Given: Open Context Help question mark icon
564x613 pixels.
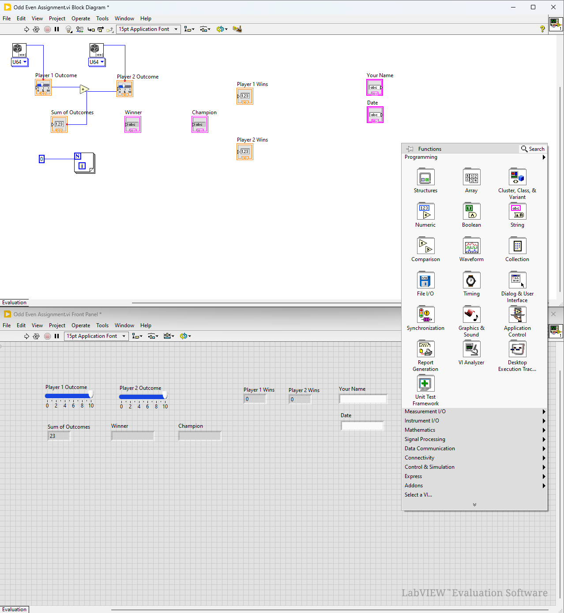Looking at the screenshot, I should [x=542, y=29].
